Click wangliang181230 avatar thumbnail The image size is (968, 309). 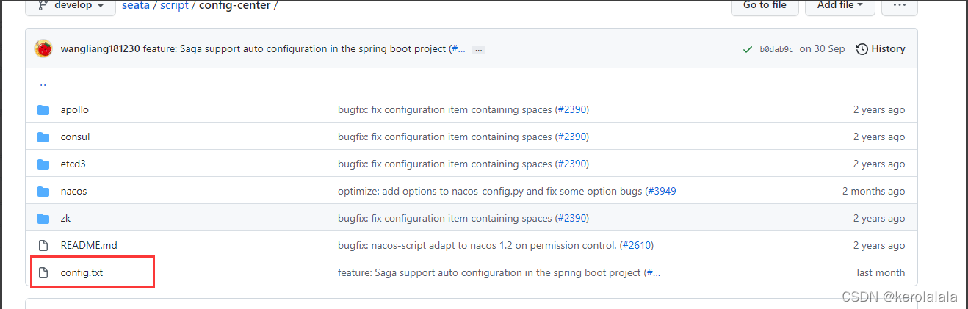pyautogui.click(x=43, y=49)
